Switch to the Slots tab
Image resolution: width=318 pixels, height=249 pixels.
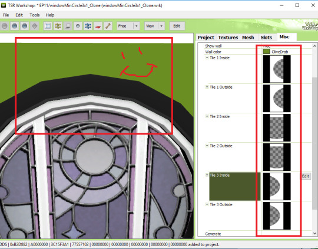pos(266,38)
